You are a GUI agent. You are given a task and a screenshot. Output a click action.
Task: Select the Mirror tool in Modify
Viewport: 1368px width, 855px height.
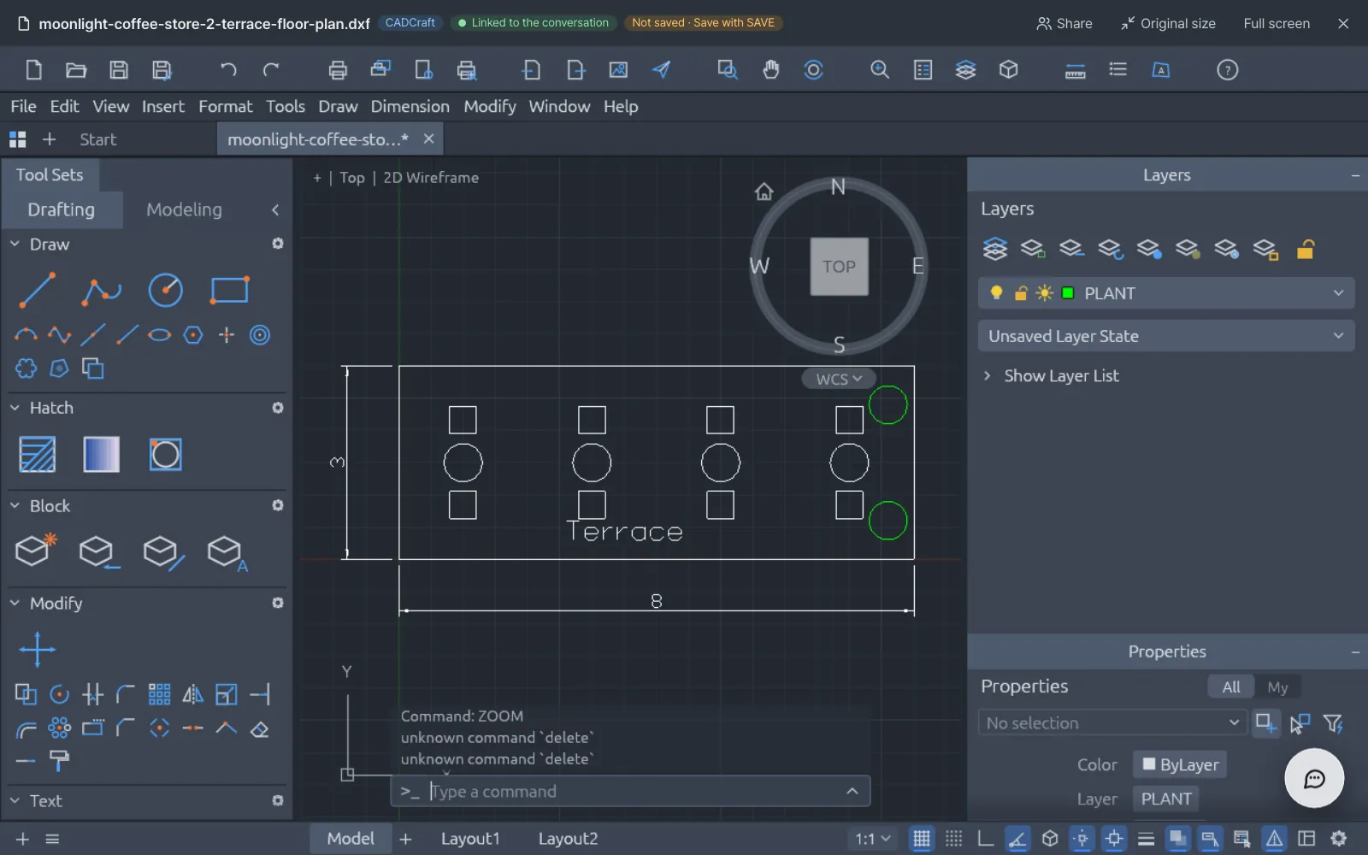point(193,694)
